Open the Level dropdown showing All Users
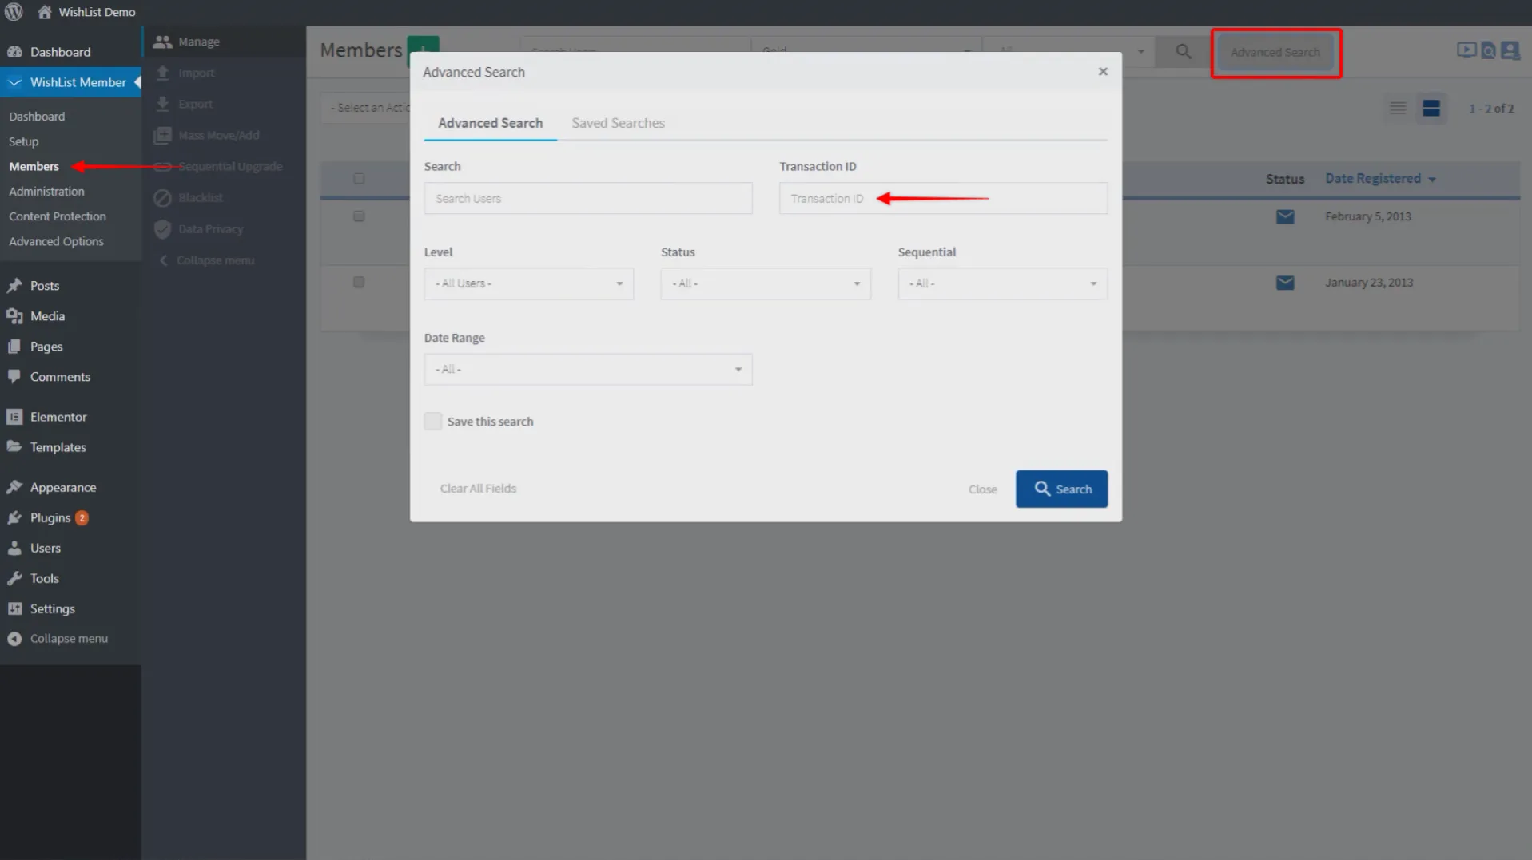The image size is (1532, 860). 528,283
